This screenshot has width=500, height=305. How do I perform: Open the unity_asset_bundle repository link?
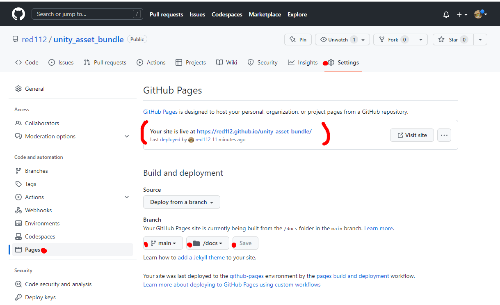[89, 39]
